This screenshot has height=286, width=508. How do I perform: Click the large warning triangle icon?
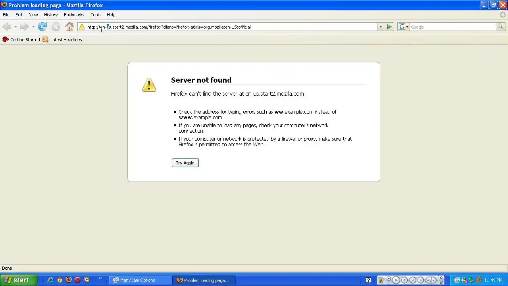pyautogui.click(x=149, y=85)
